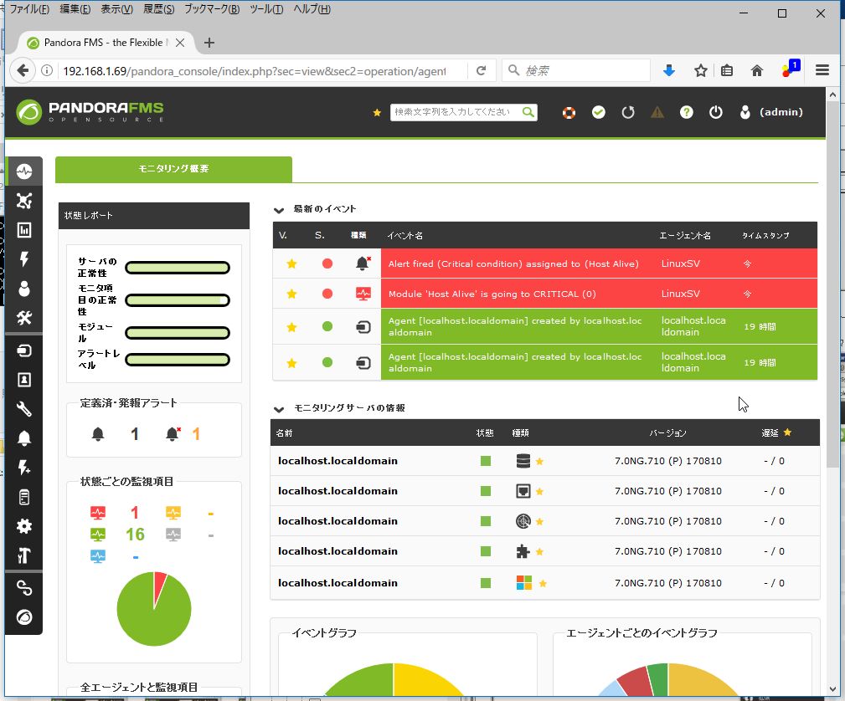This screenshot has width=845, height=701.
Task: Open the Firefox hamburger menu
Action: pyautogui.click(x=822, y=70)
